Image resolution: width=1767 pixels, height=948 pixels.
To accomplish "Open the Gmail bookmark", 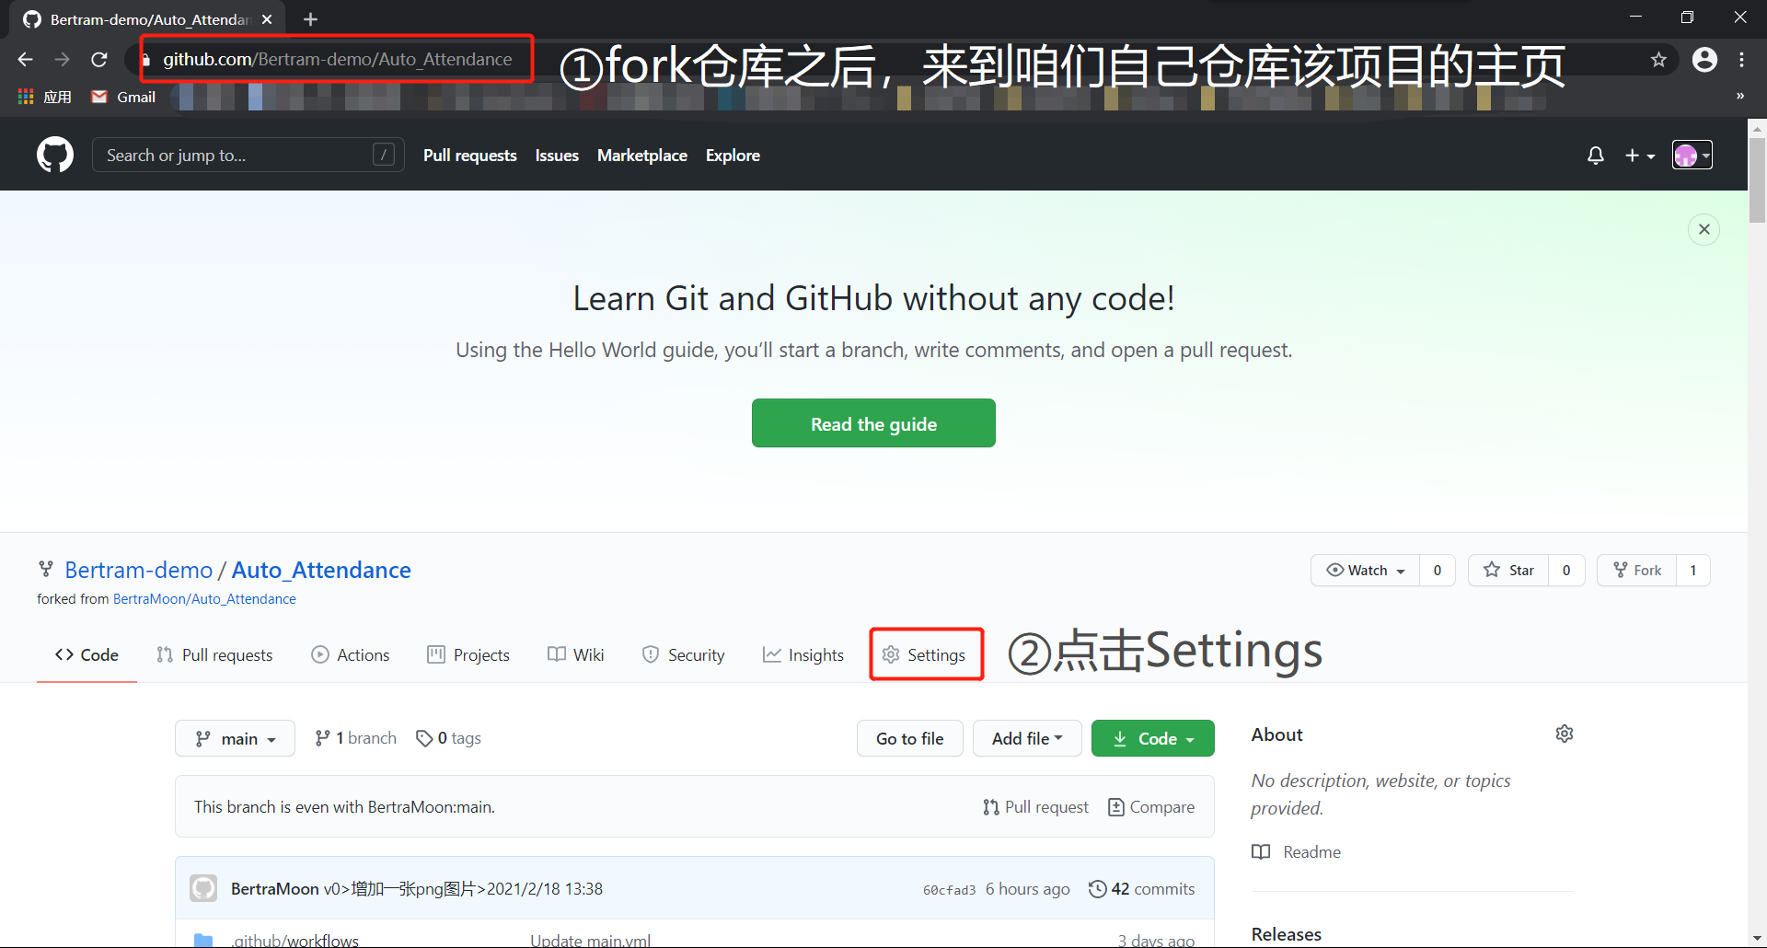I will [x=123, y=97].
